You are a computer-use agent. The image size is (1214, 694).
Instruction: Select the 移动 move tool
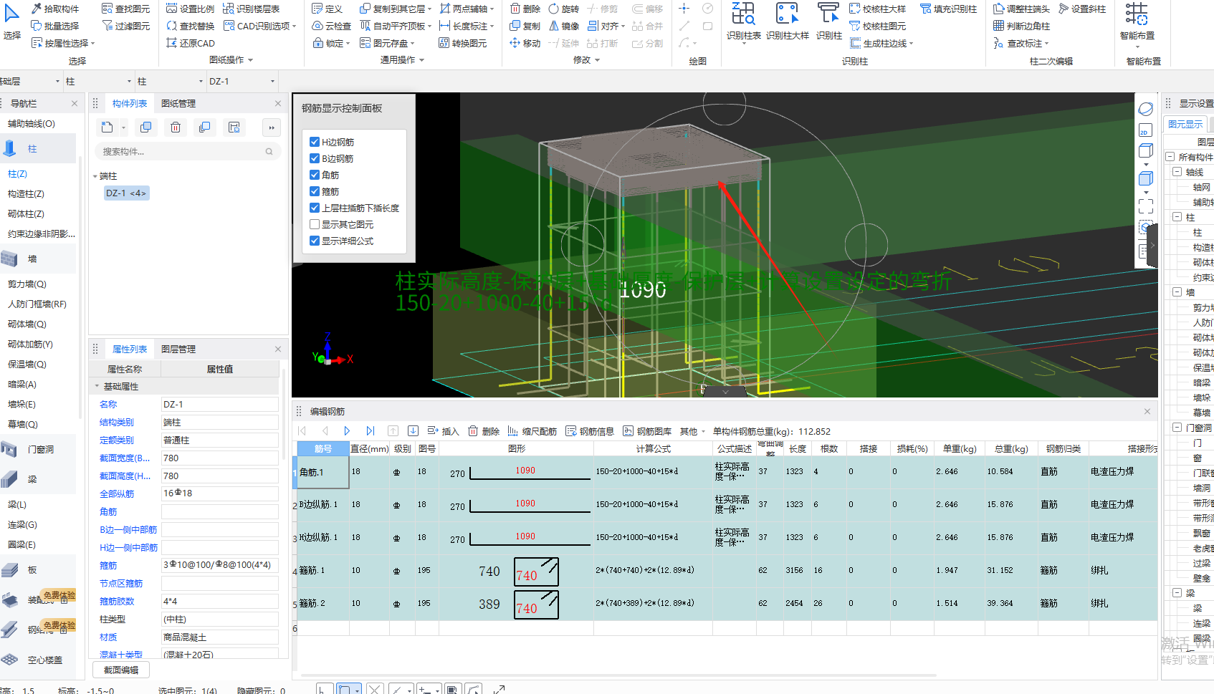525,43
